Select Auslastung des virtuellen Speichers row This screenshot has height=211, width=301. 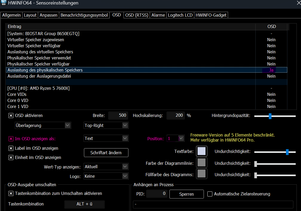pyautogui.click(x=146, y=52)
